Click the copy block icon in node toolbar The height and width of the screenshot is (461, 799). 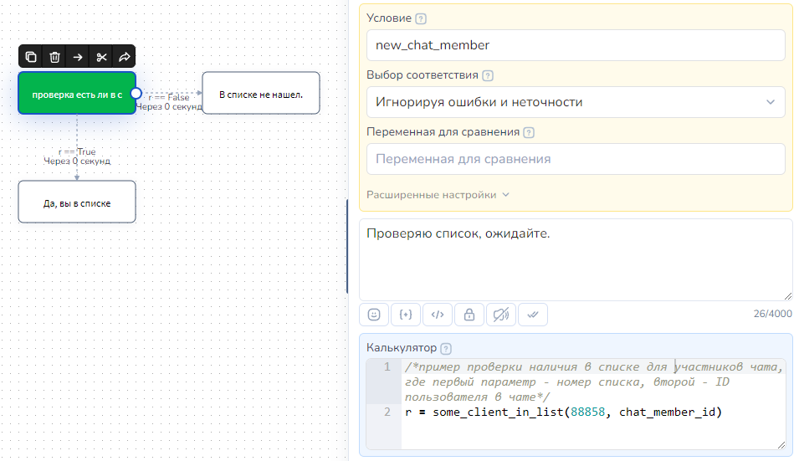coord(31,57)
